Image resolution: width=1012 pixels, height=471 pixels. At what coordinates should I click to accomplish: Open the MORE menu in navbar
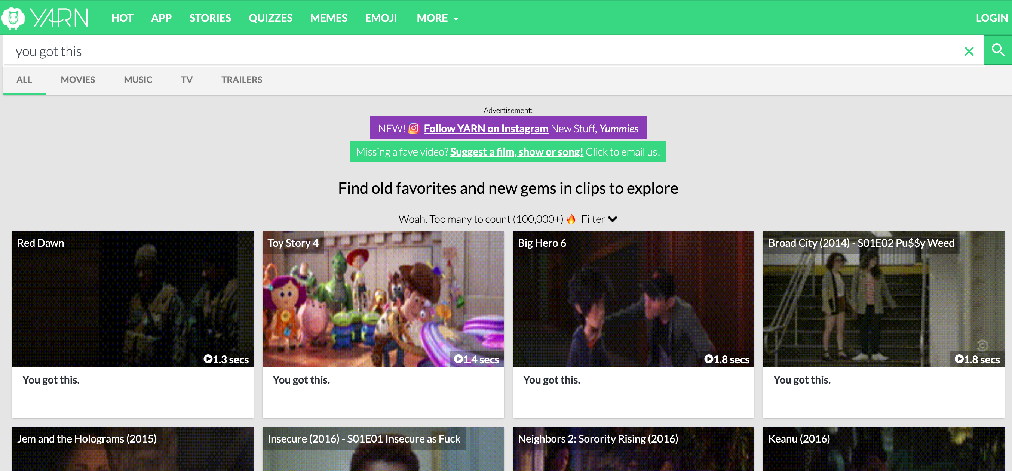click(x=437, y=18)
